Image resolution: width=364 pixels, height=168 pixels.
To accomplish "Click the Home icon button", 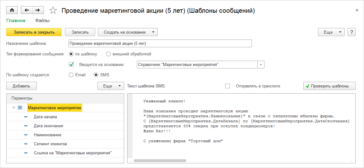I will [x=12, y=10].
